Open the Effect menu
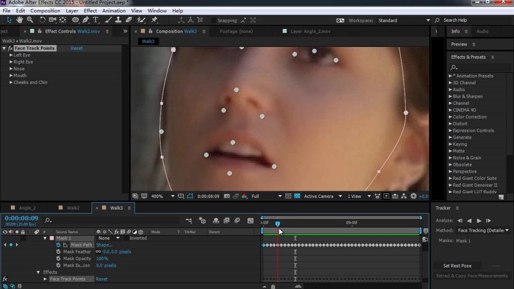Image resolution: width=514 pixels, height=289 pixels. [x=90, y=11]
